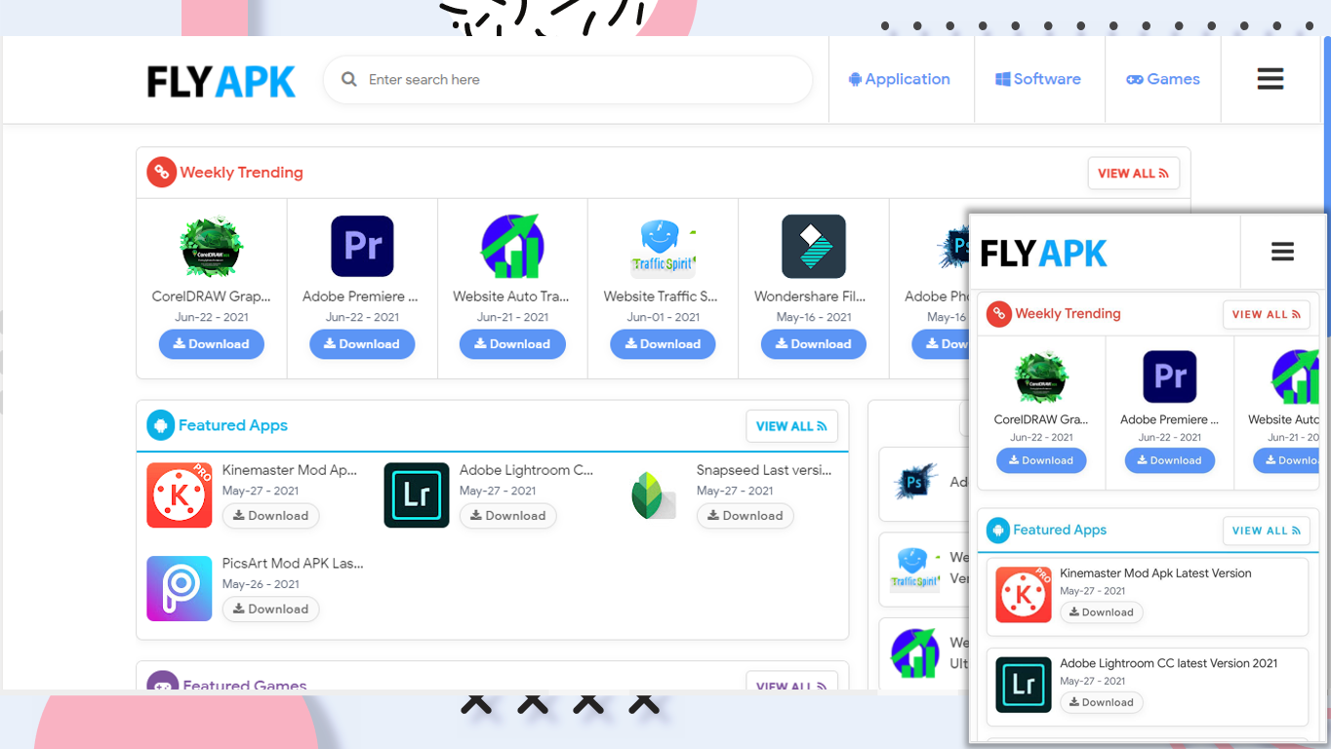Click View All for Featured Apps in mobile preview
The height and width of the screenshot is (749, 1331).
coord(1267,531)
